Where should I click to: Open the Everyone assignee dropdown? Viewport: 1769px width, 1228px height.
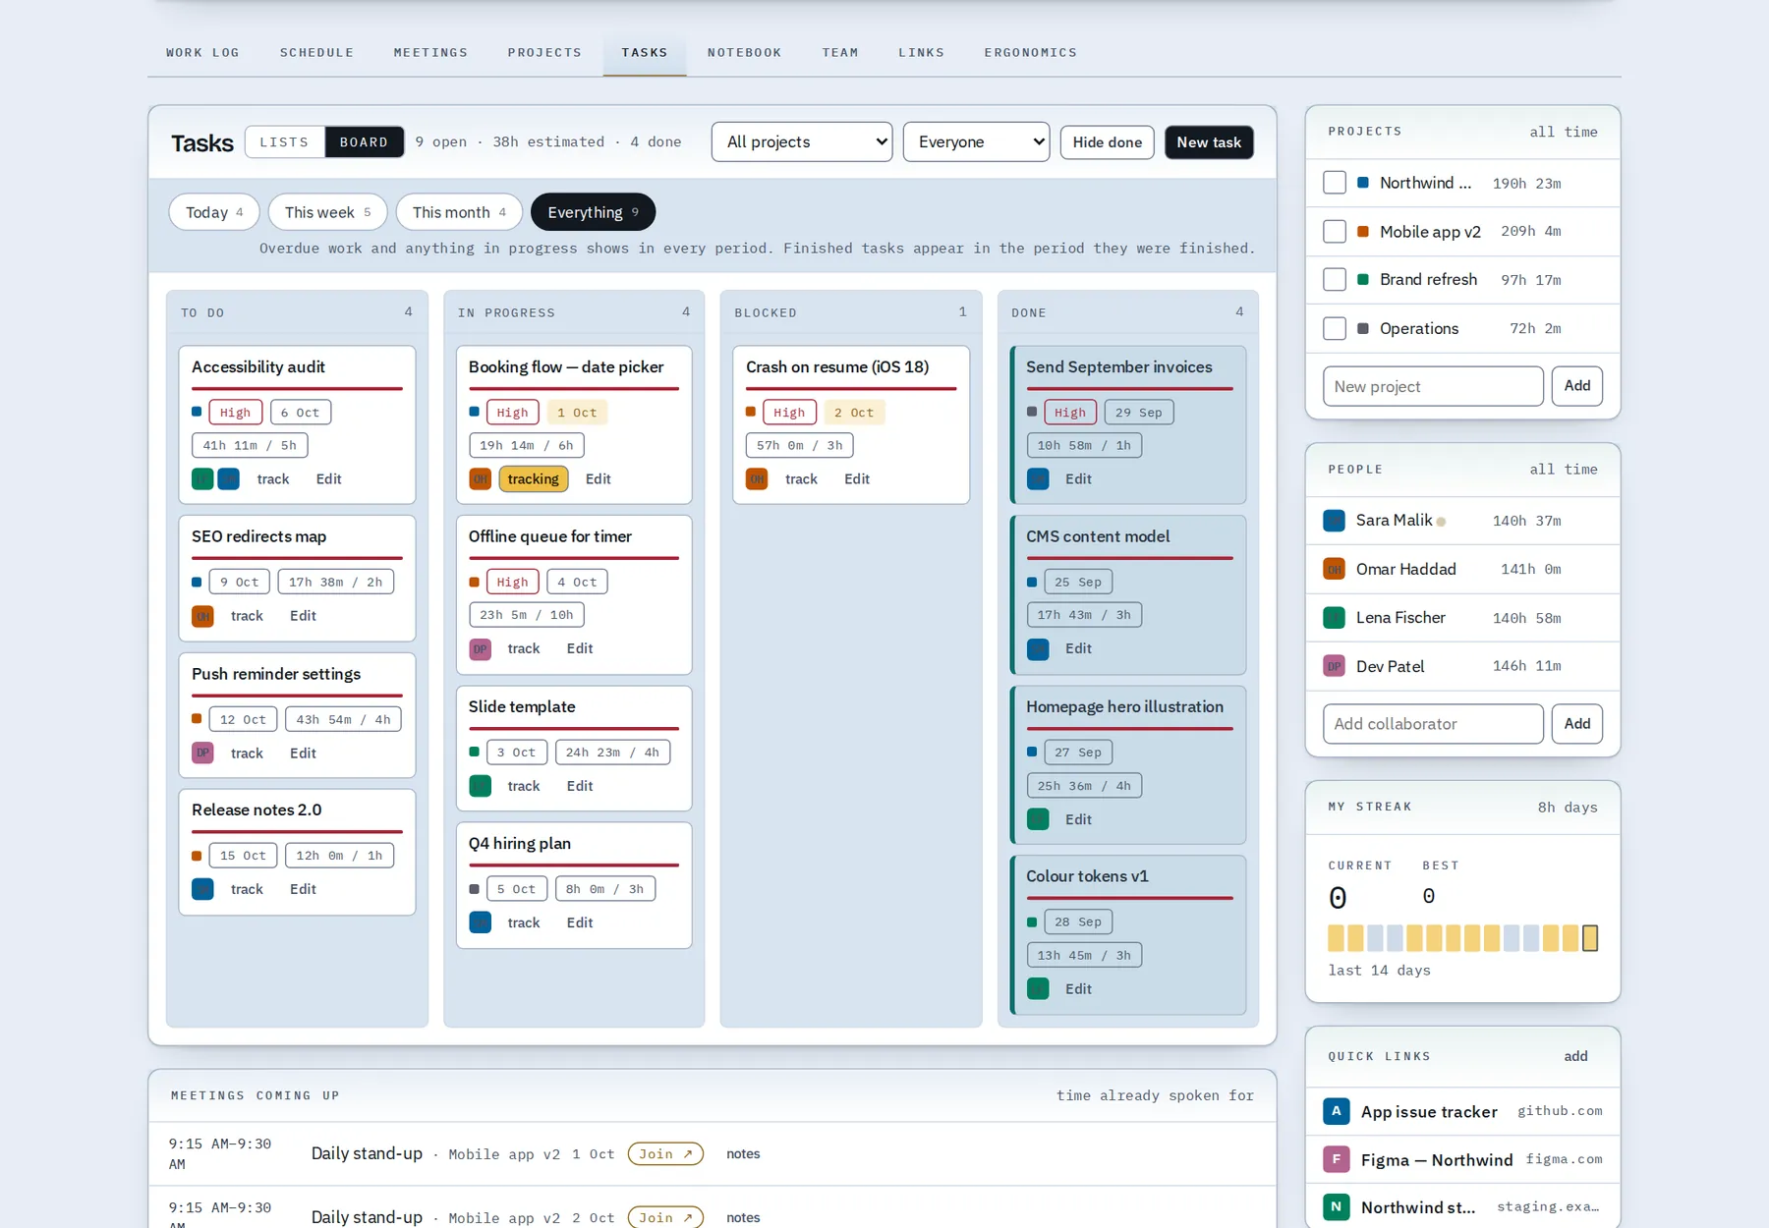click(x=976, y=142)
